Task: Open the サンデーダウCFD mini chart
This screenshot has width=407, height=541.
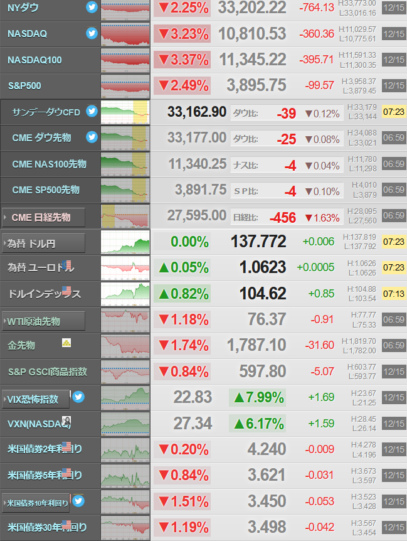Action: 125,112
